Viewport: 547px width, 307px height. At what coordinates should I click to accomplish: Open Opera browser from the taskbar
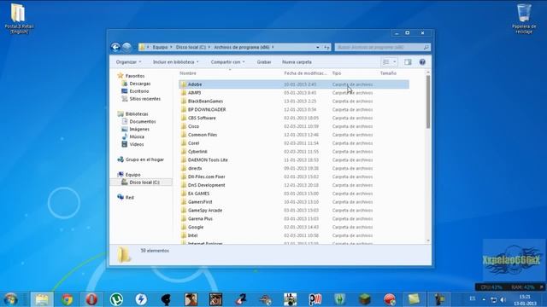91,299
